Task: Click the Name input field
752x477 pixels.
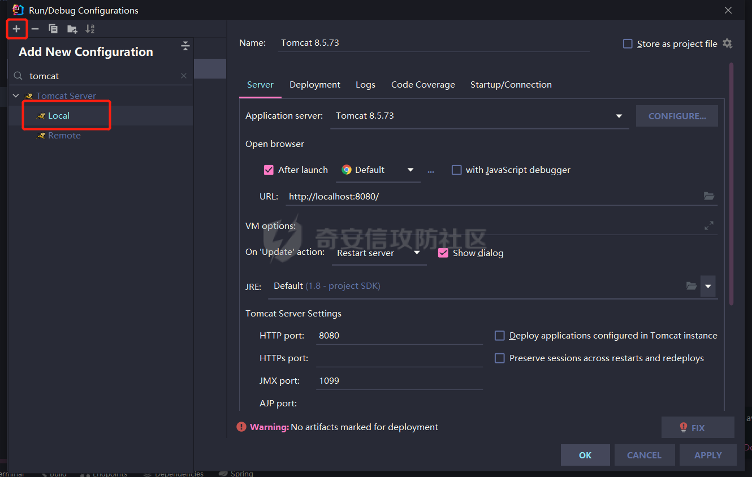Action: point(433,43)
